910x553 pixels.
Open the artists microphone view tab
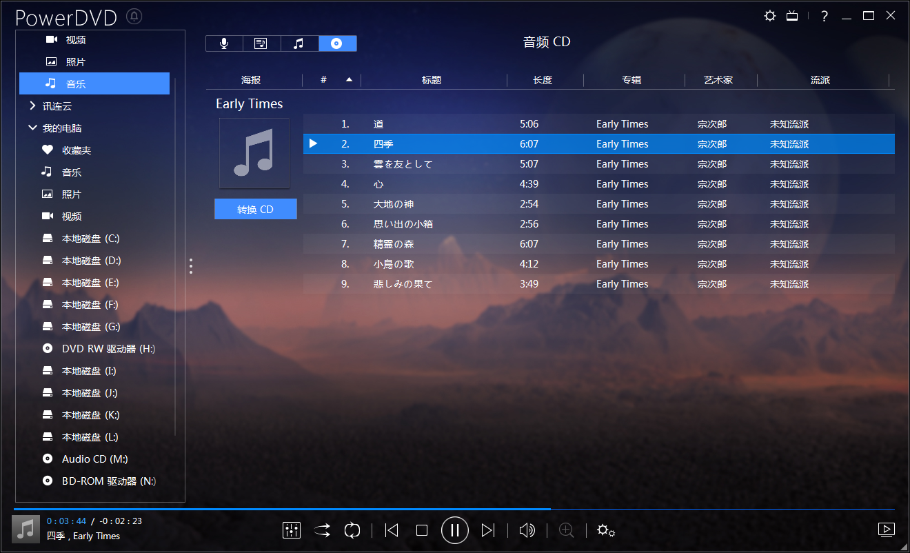click(x=224, y=43)
